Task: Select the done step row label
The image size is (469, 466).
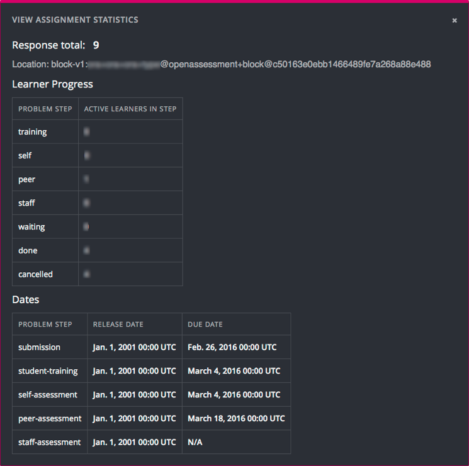Action: coord(28,250)
